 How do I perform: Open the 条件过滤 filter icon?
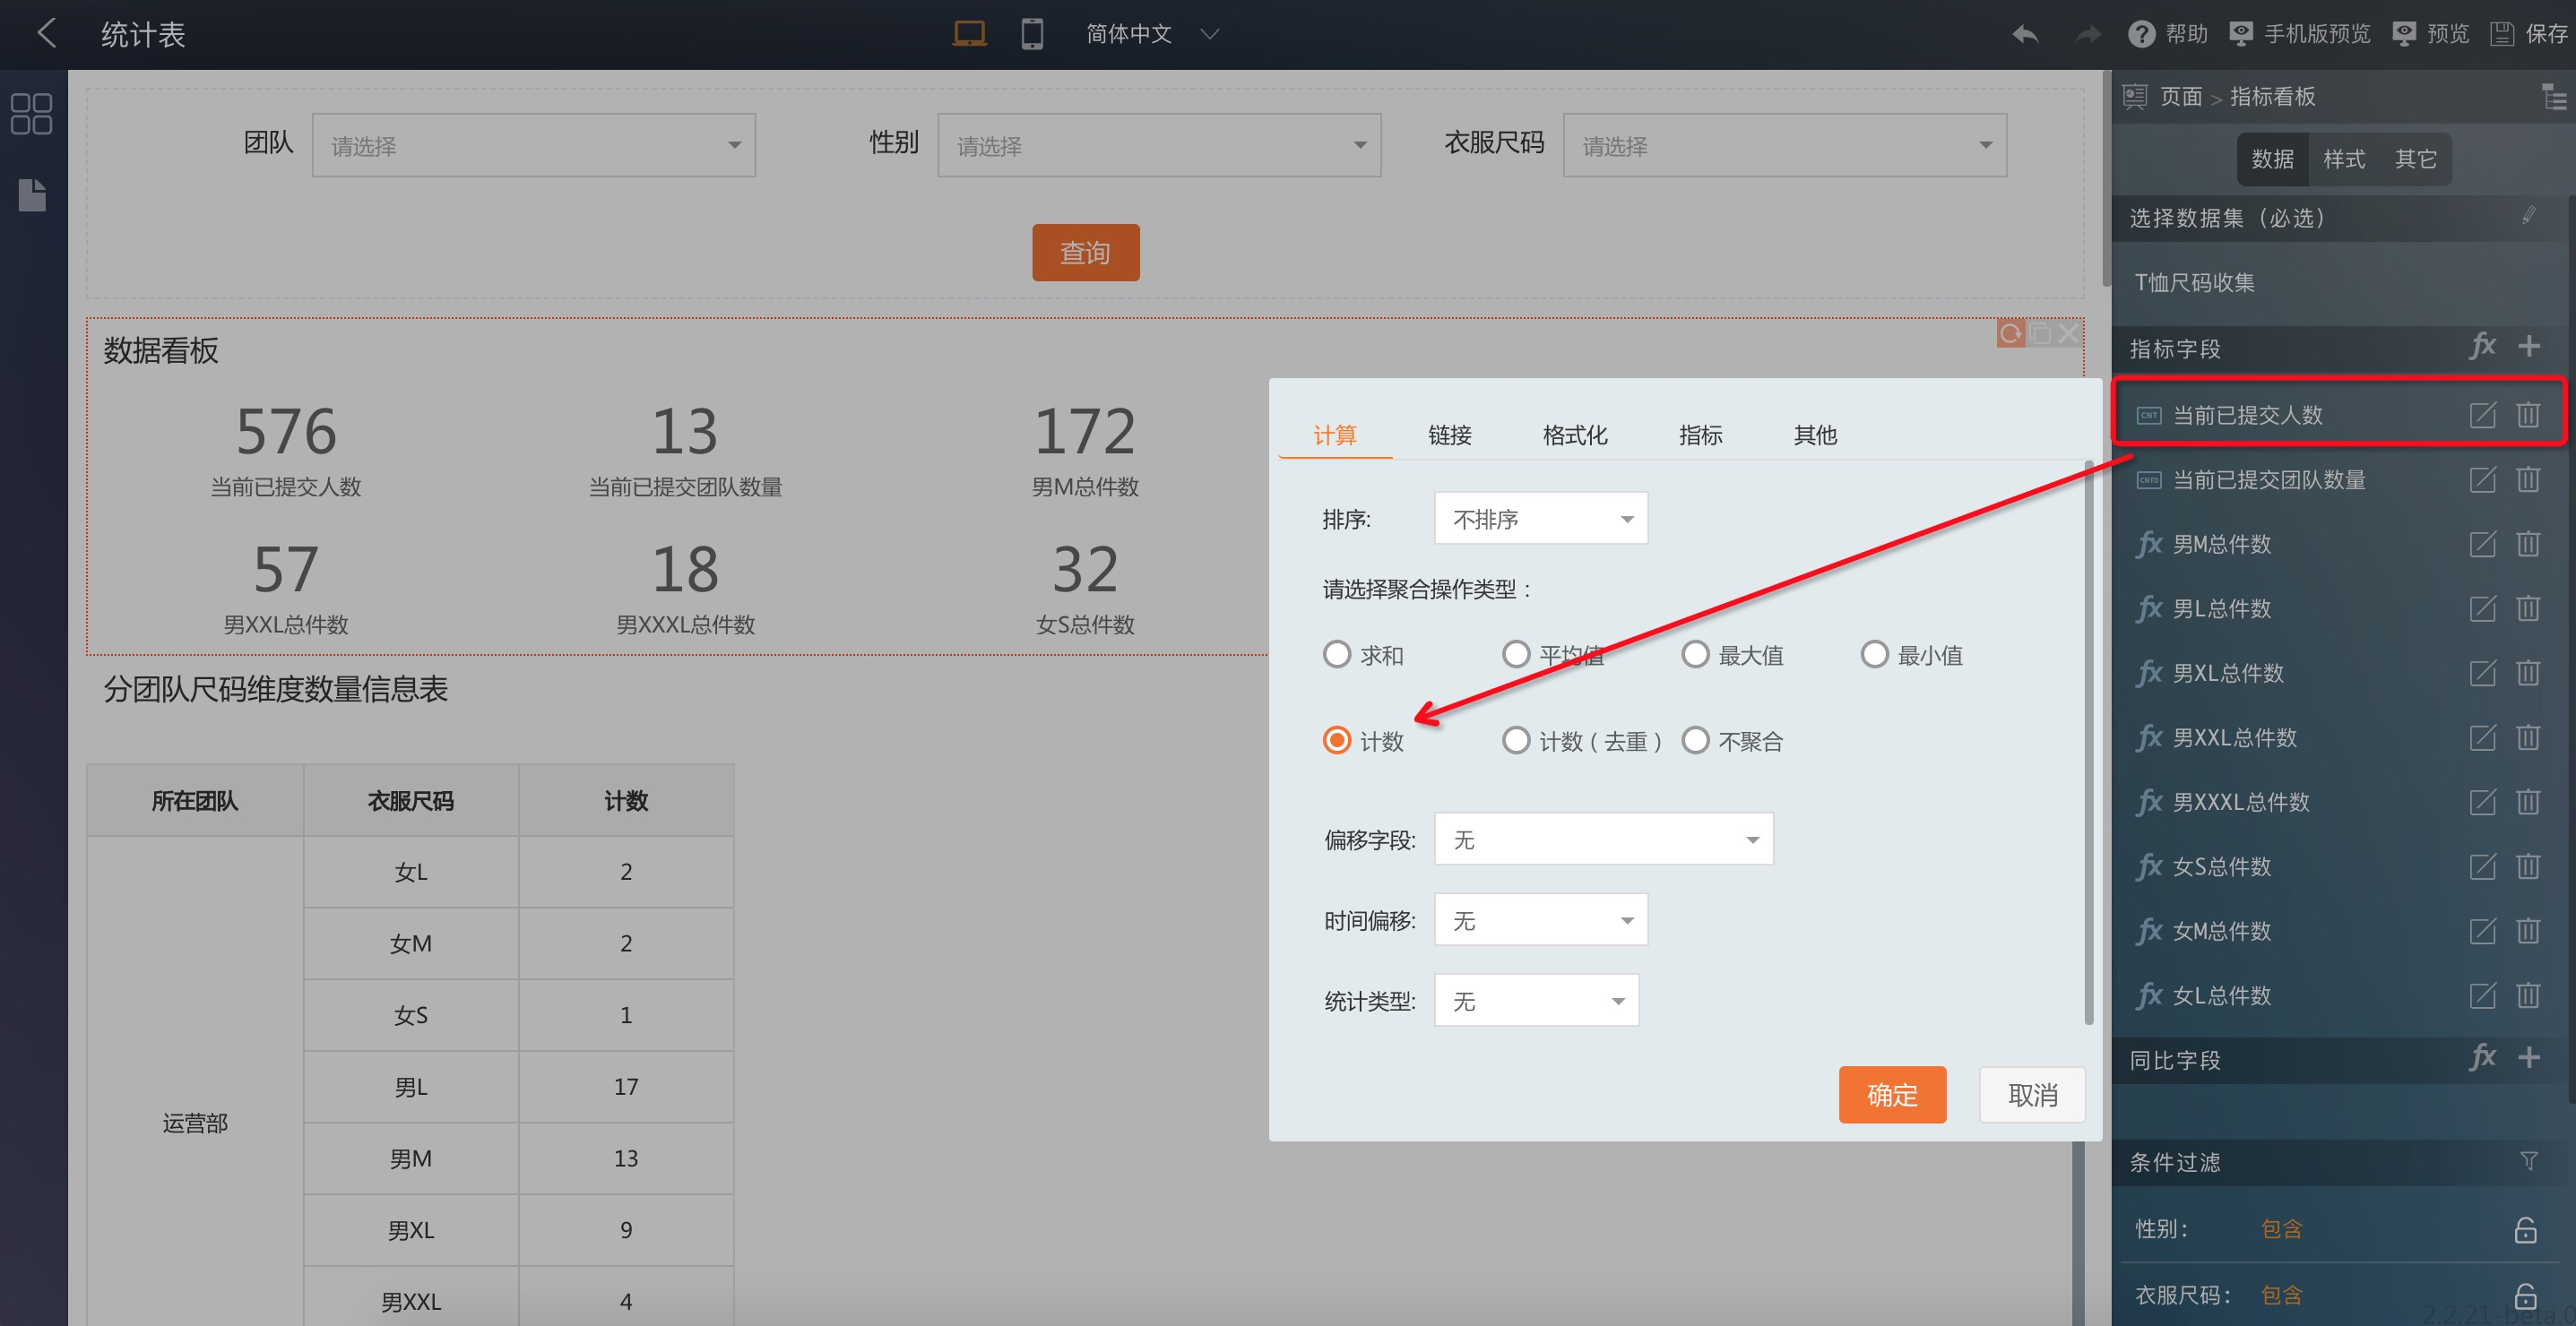pos(2529,1161)
